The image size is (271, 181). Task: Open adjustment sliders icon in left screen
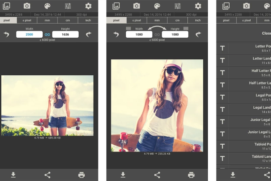(68, 6)
